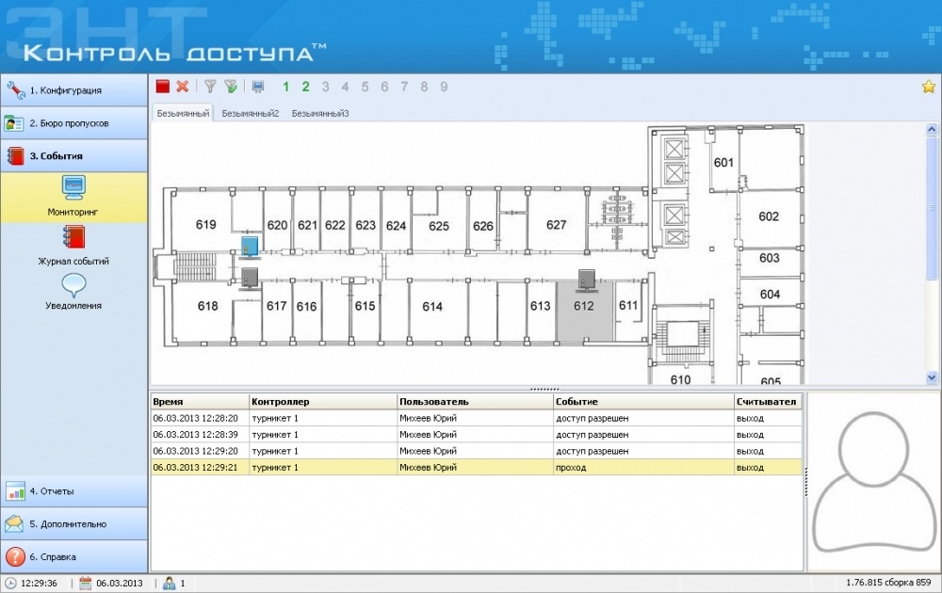Switch to layout number 3
Screen dimensions: 942x593
coord(326,87)
